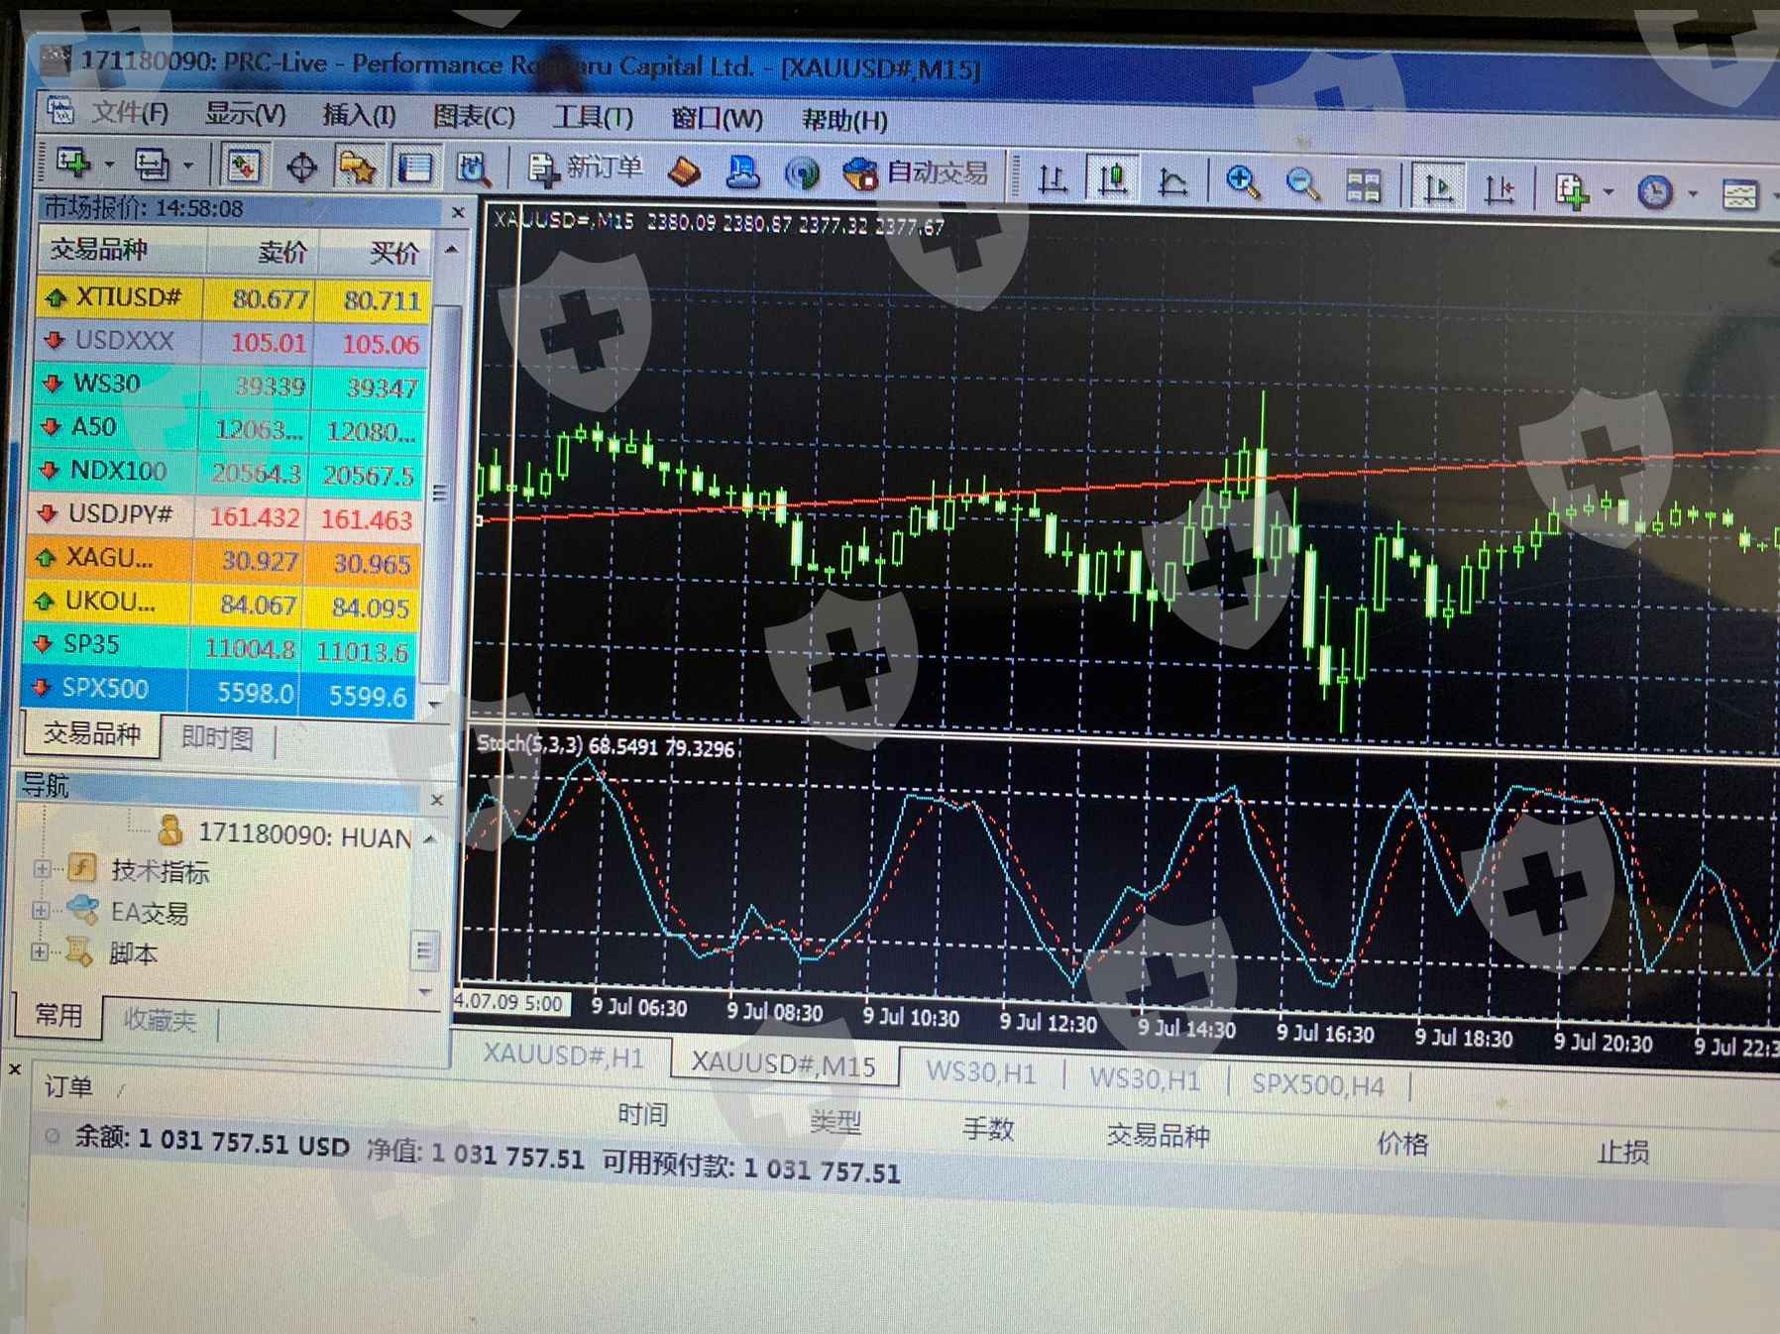Switch chart to candlestick display
This screenshot has width=1780, height=1334.
1112,179
